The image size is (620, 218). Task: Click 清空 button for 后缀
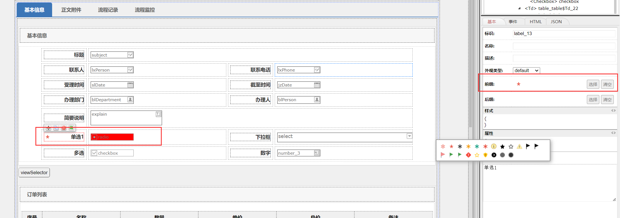[607, 100]
